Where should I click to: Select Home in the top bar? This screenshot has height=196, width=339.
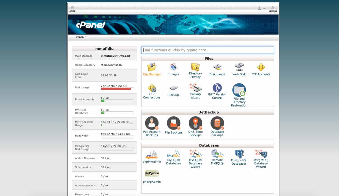click(72, 9)
